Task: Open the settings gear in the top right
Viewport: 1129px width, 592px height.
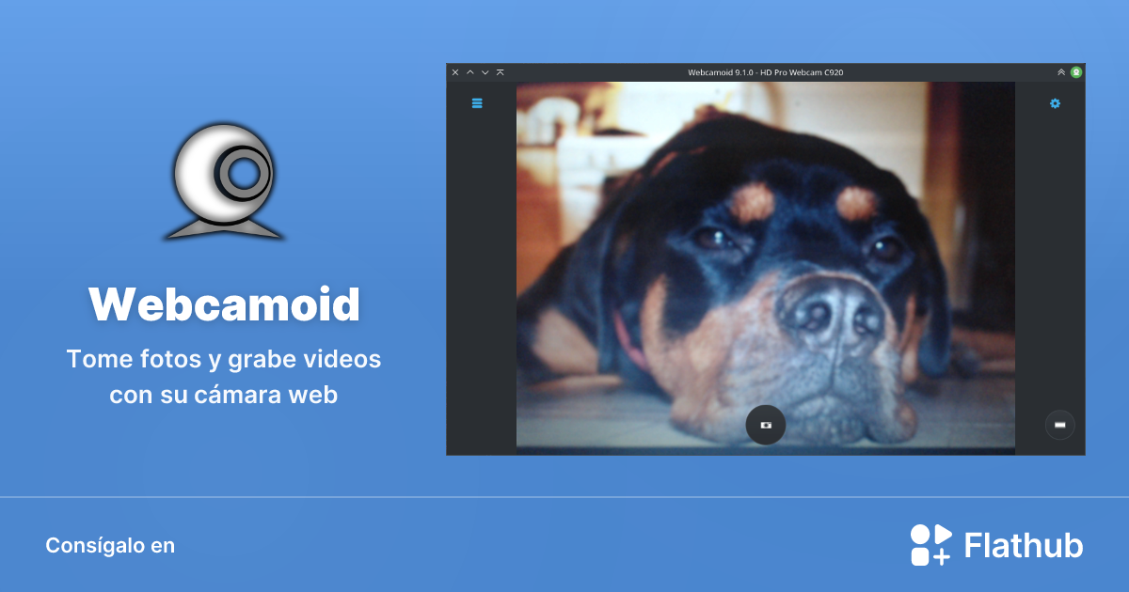Action: (x=1055, y=103)
